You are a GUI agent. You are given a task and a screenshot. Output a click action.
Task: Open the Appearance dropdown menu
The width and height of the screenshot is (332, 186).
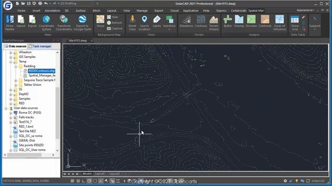point(305,10)
